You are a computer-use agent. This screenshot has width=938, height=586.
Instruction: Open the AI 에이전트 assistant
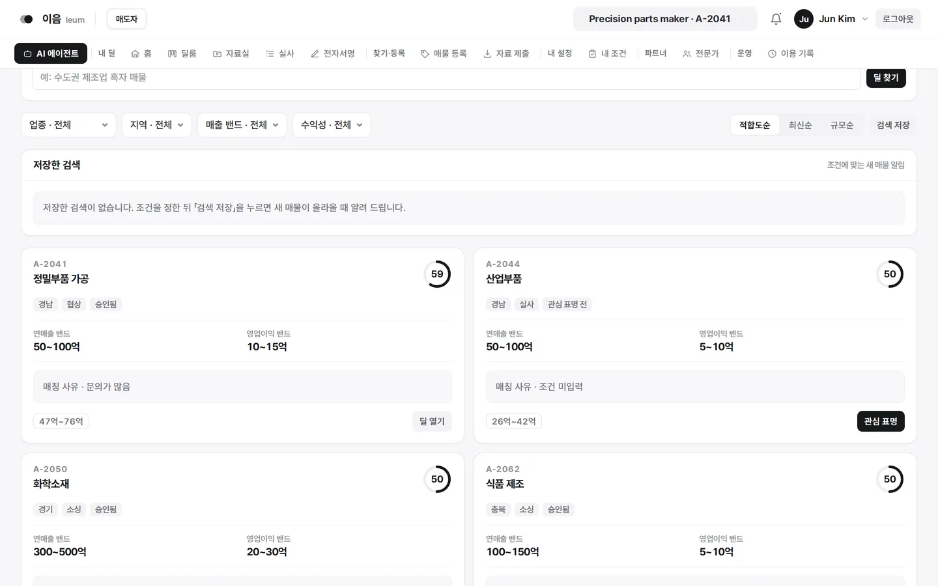click(x=51, y=53)
